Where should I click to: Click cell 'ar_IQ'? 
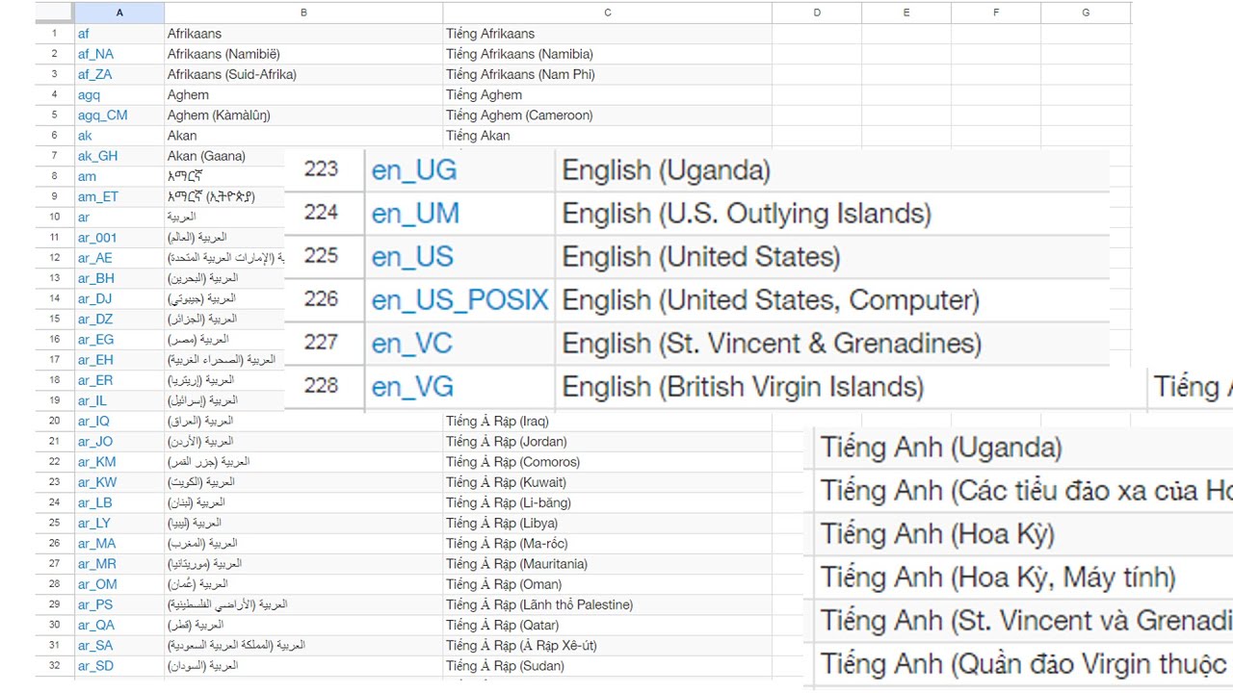click(119, 422)
